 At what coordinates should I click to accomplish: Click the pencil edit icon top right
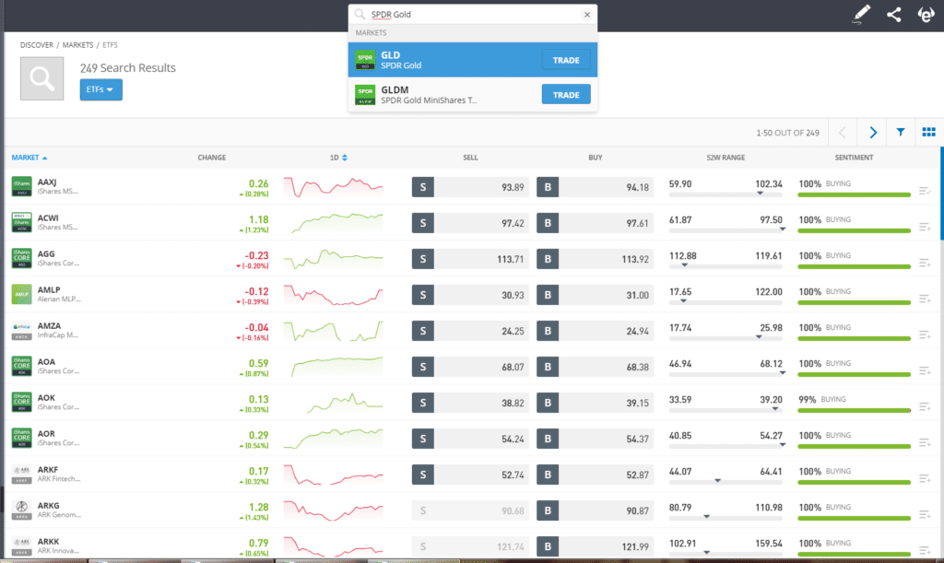pos(861,14)
